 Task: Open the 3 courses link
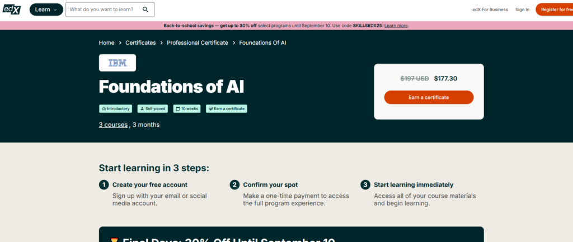(113, 125)
